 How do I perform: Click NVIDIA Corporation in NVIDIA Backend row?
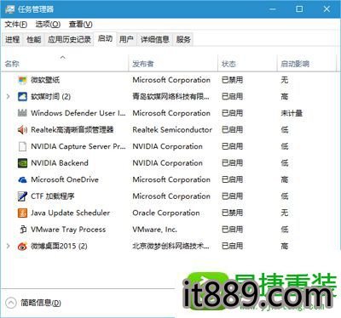click(167, 163)
